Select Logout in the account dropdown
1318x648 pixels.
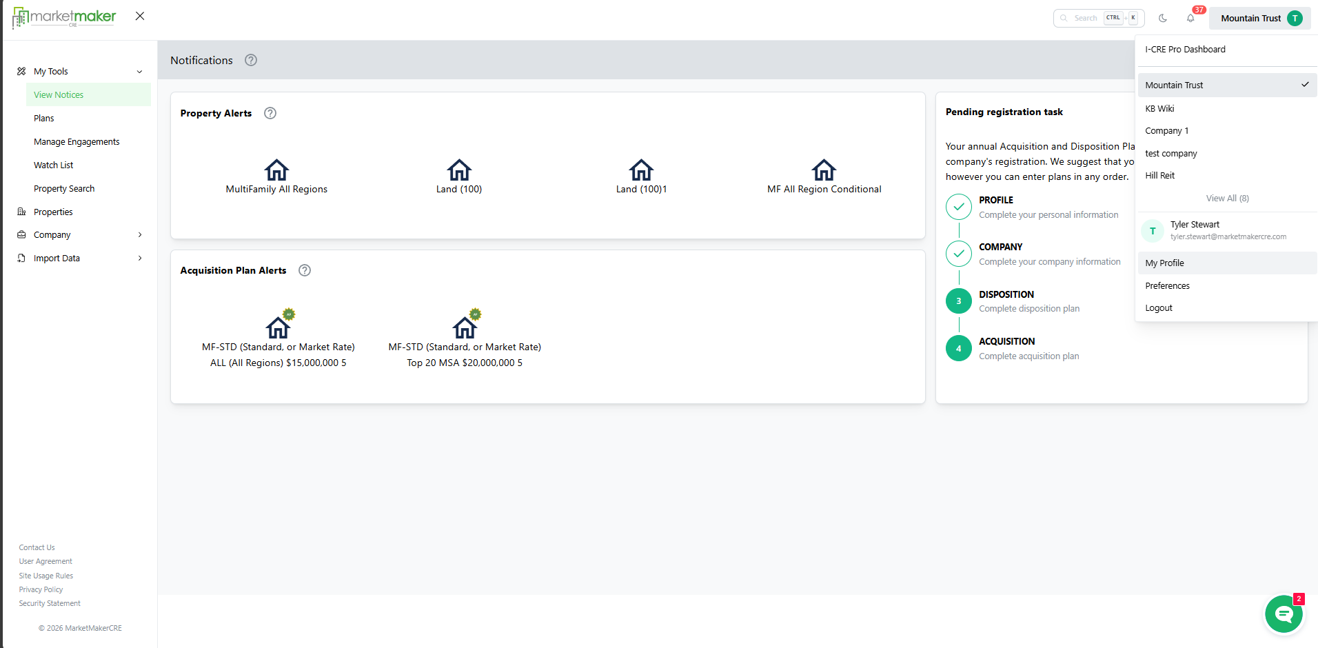(x=1159, y=308)
